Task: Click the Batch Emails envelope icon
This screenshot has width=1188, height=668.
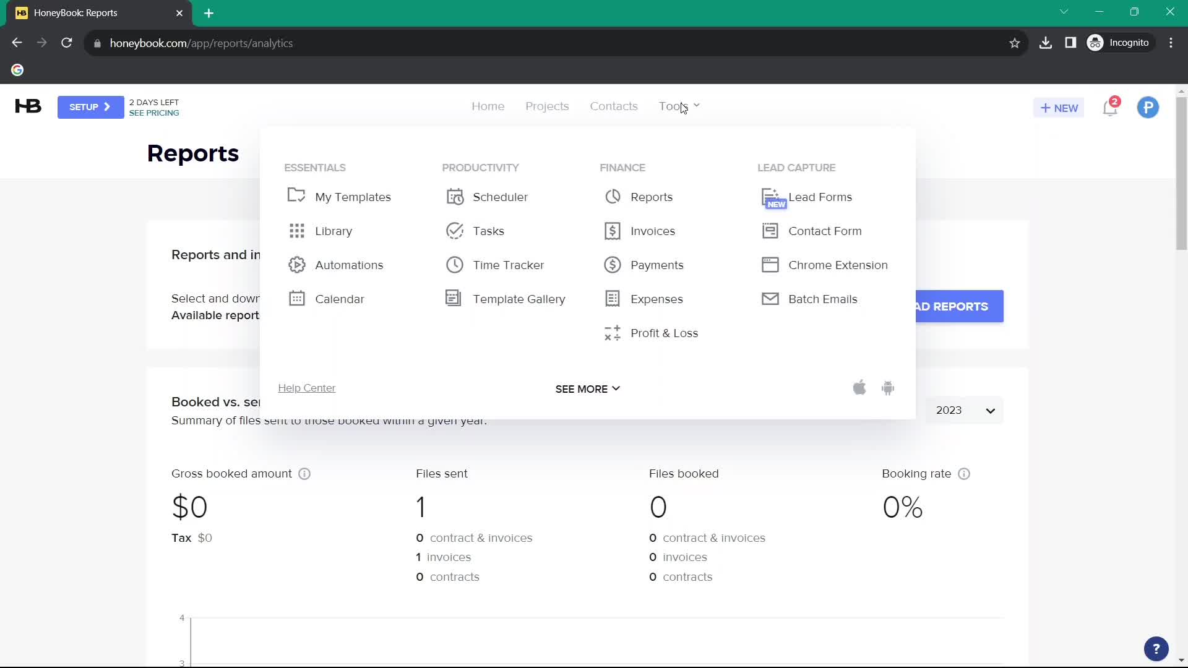Action: [770, 299]
